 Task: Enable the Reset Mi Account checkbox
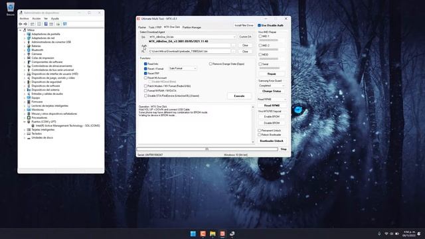point(145,78)
